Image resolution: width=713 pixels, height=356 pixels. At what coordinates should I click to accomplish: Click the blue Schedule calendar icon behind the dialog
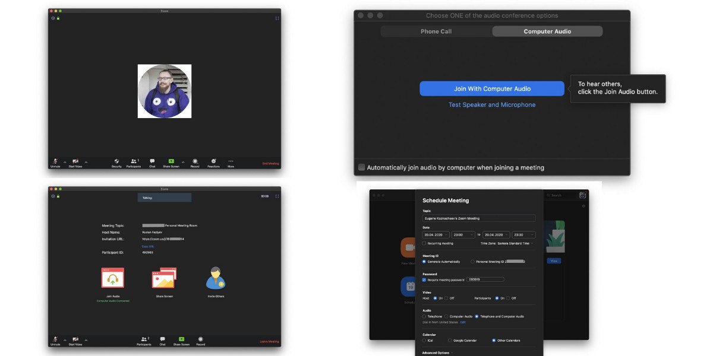tap(409, 287)
